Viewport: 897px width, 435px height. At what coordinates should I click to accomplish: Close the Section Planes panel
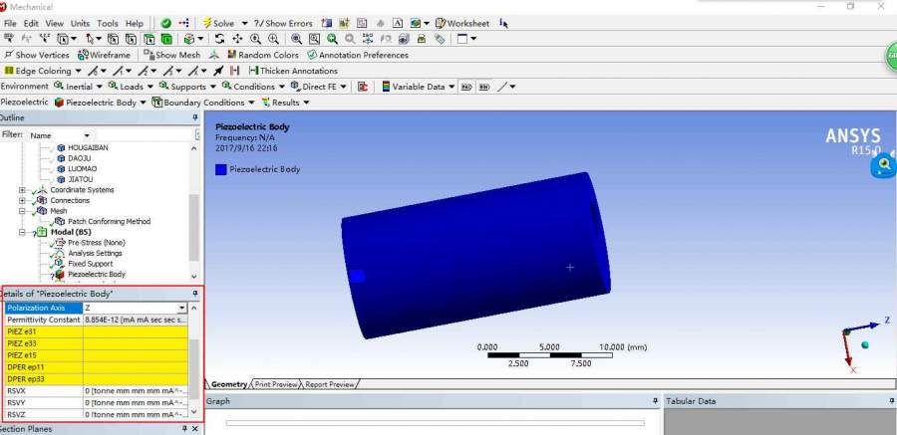(195, 429)
